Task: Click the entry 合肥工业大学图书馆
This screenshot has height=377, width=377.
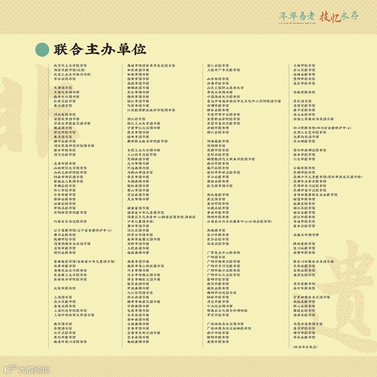Action: pos(144,150)
